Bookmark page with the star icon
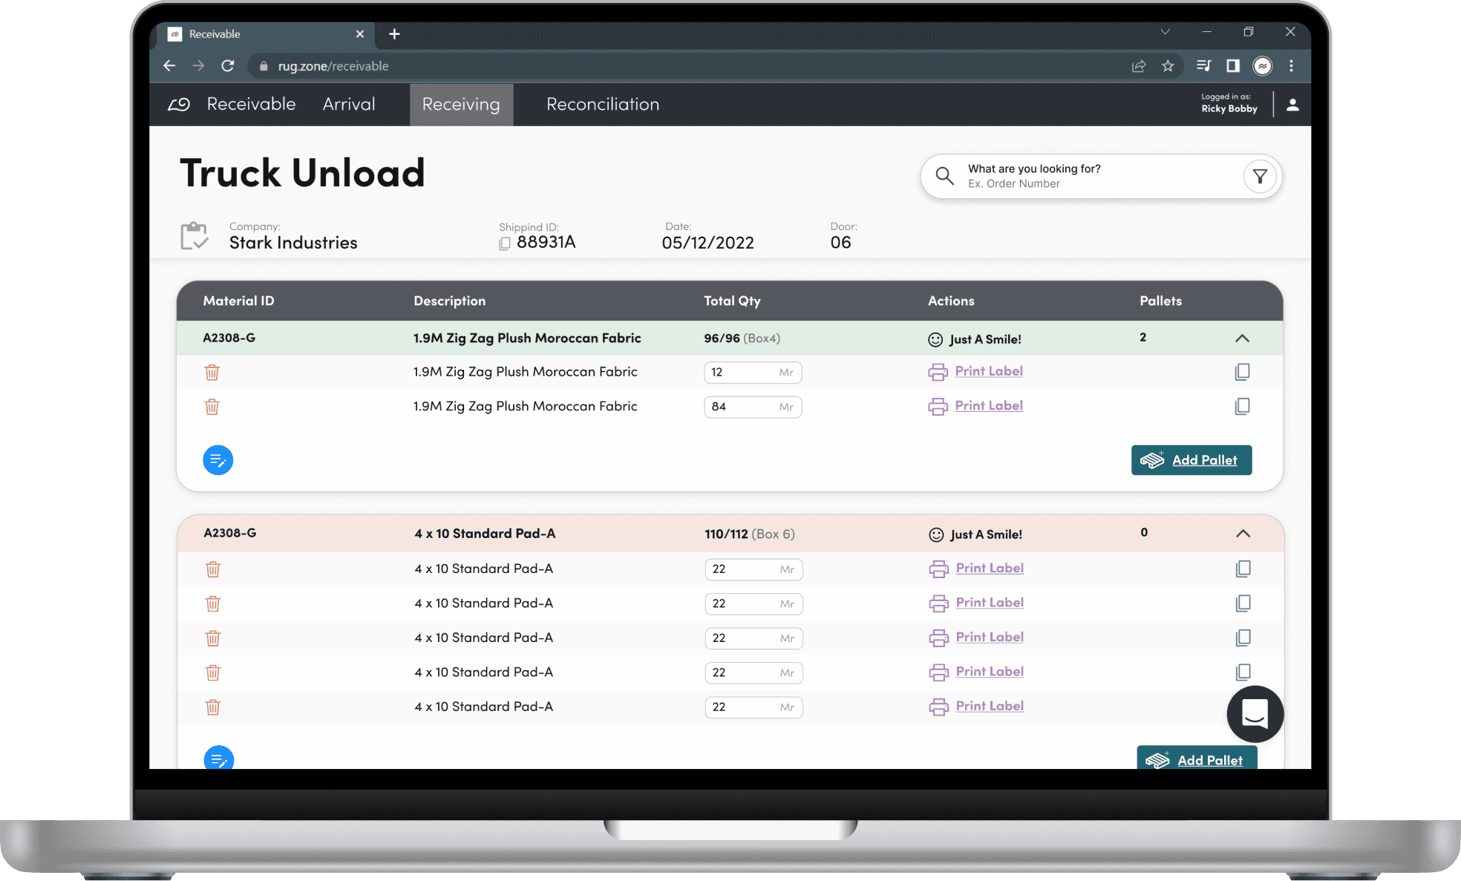 point(1168,66)
